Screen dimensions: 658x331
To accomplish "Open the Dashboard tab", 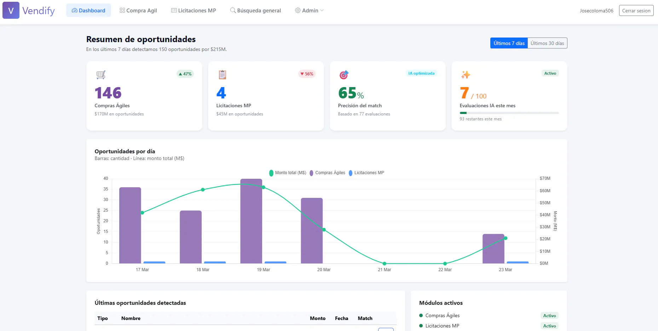I will coord(88,11).
